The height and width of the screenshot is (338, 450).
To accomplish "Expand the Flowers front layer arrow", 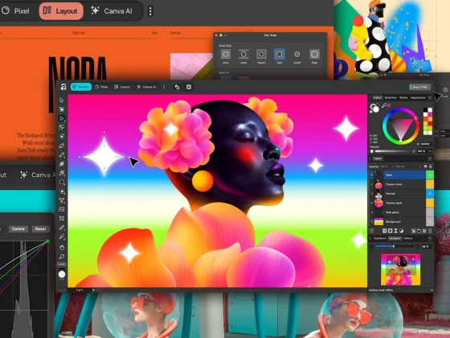I will [x=372, y=184].
